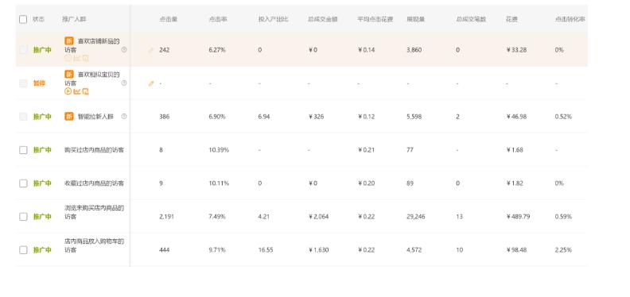Viewport: 630px width, 297px height.
Task: Select the impressions value 3,860
Action: tap(414, 50)
